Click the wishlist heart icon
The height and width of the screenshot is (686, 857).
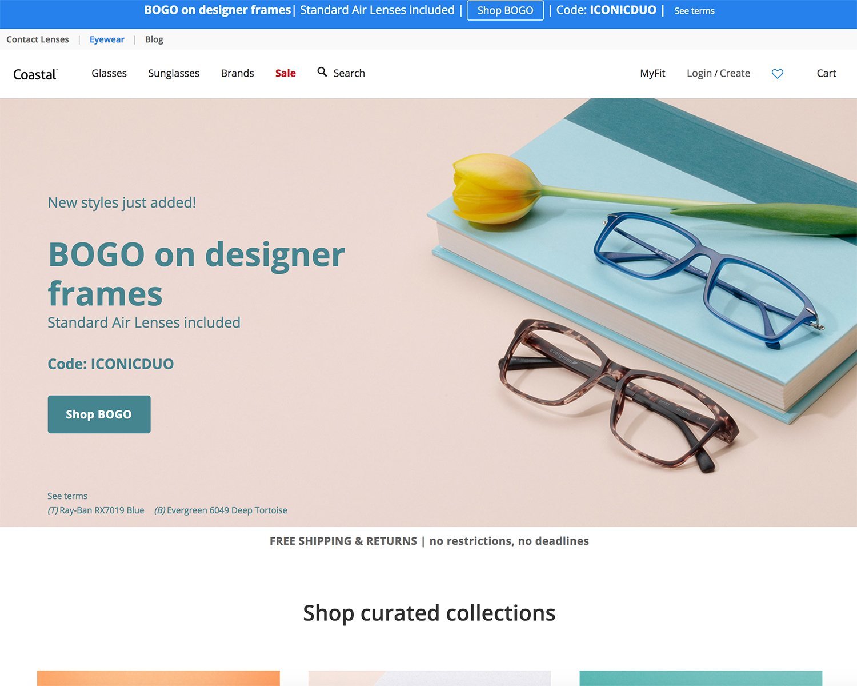tap(778, 74)
